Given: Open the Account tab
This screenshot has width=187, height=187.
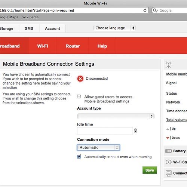Looking at the screenshot, I should (x=52, y=28).
